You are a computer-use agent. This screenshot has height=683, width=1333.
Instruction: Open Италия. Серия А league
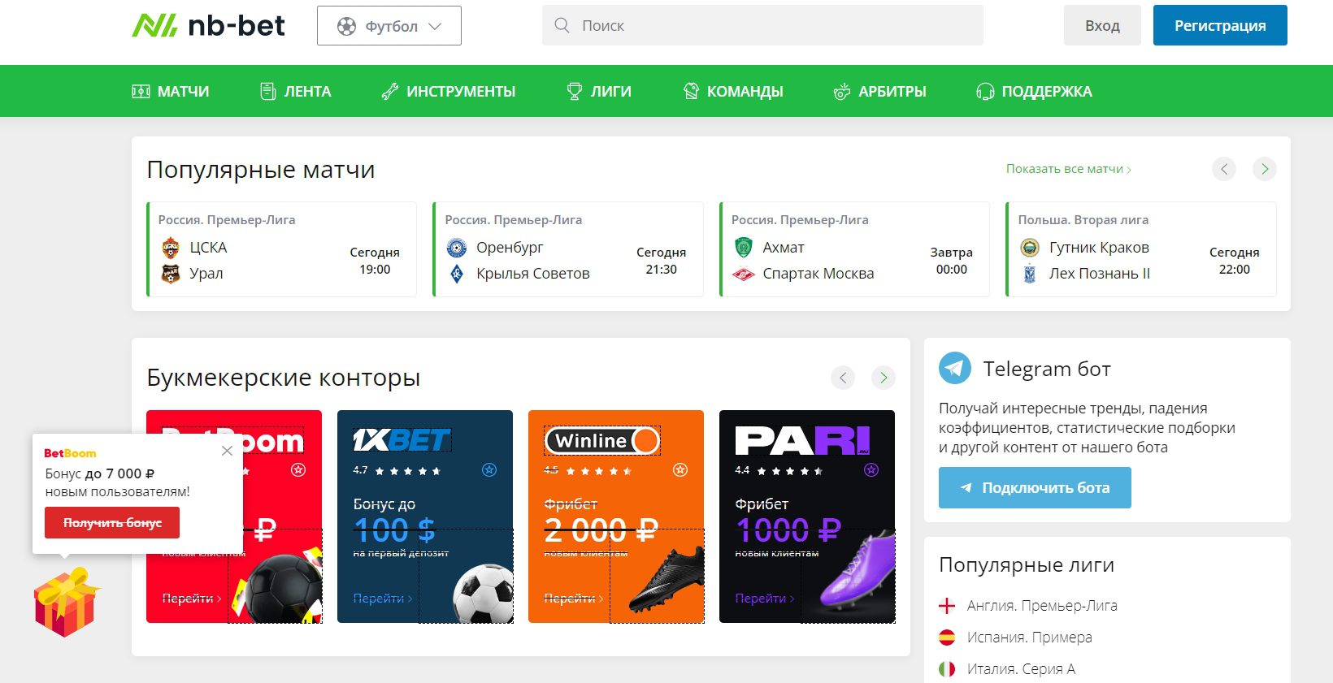click(x=1021, y=669)
